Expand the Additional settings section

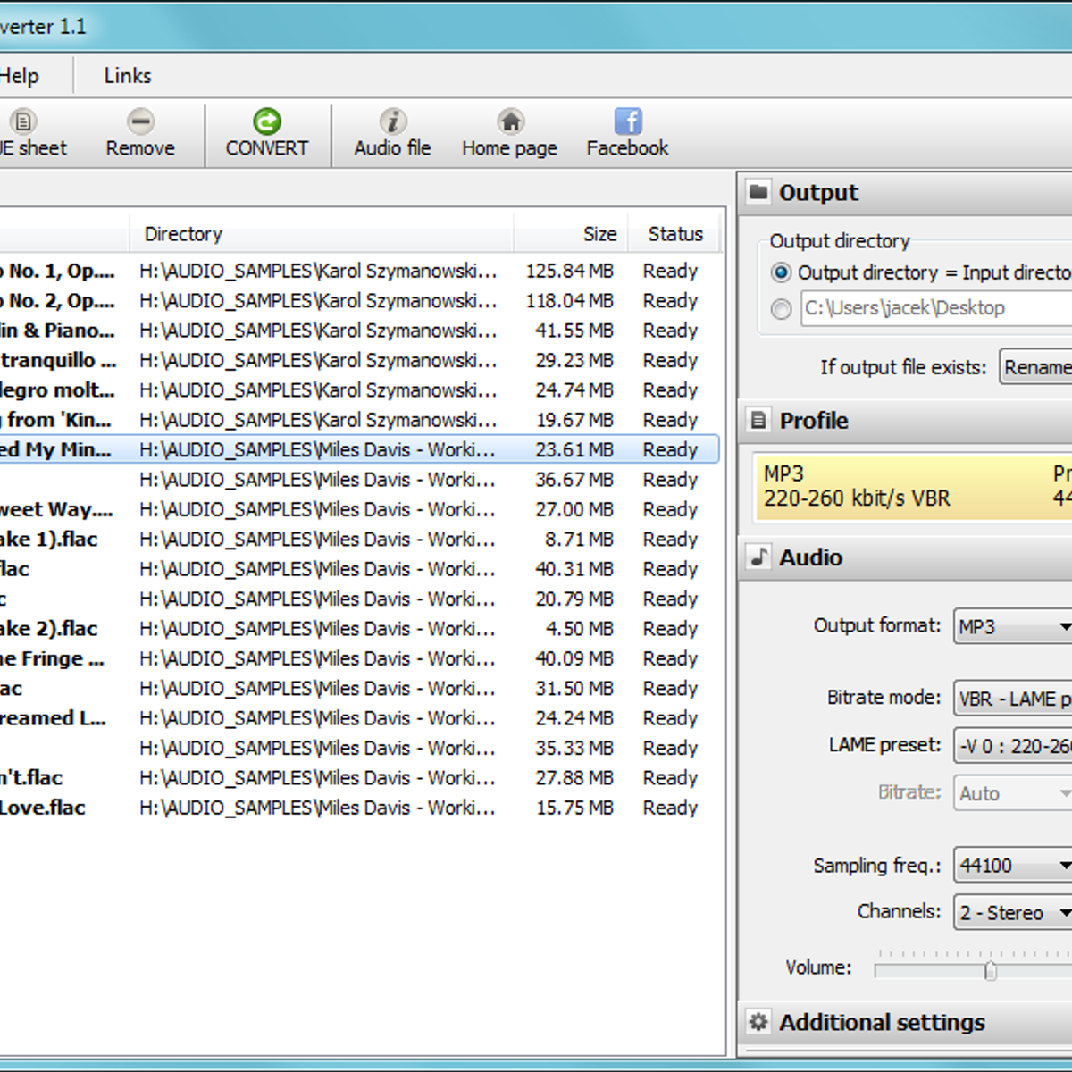click(880, 1022)
